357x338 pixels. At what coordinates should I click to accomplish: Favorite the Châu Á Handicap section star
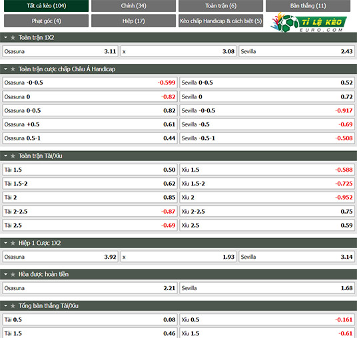point(13,69)
